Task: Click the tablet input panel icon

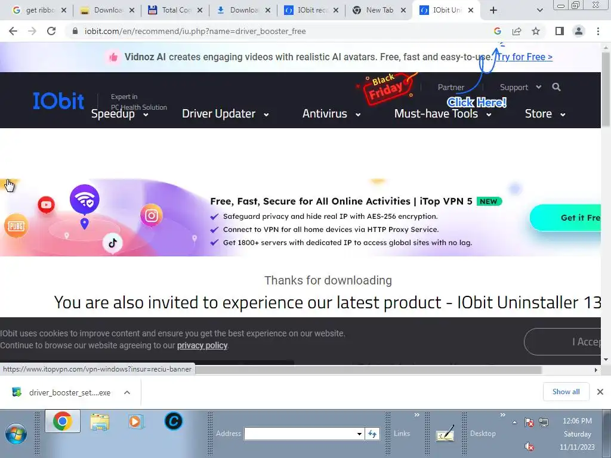Action: tap(445, 433)
